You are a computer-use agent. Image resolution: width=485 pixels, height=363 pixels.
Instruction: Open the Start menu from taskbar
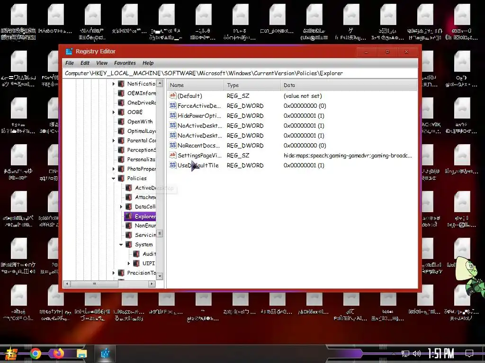(x=11, y=354)
